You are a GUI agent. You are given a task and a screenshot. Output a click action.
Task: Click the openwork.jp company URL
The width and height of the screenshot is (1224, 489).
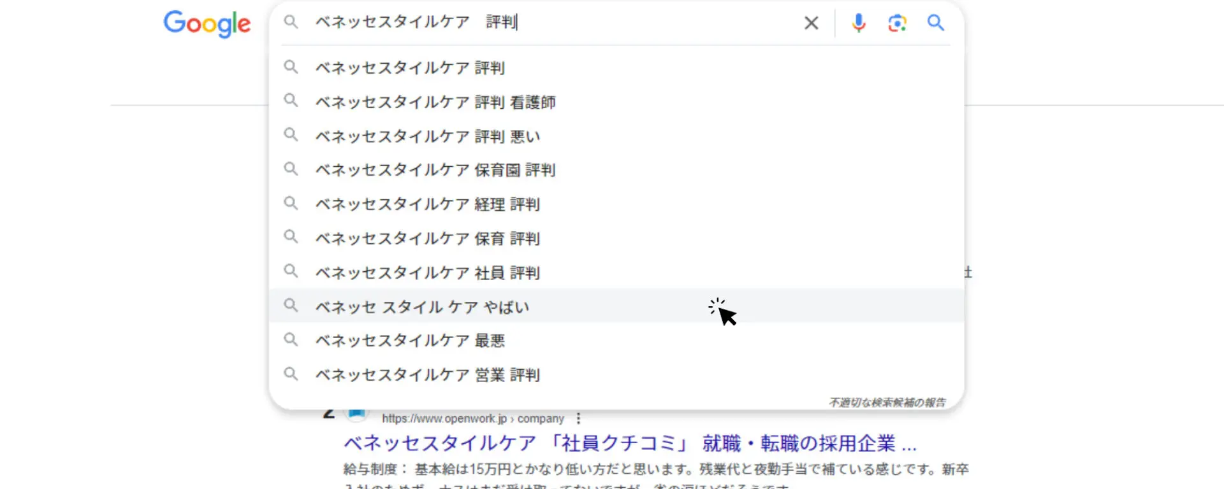(473, 418)
